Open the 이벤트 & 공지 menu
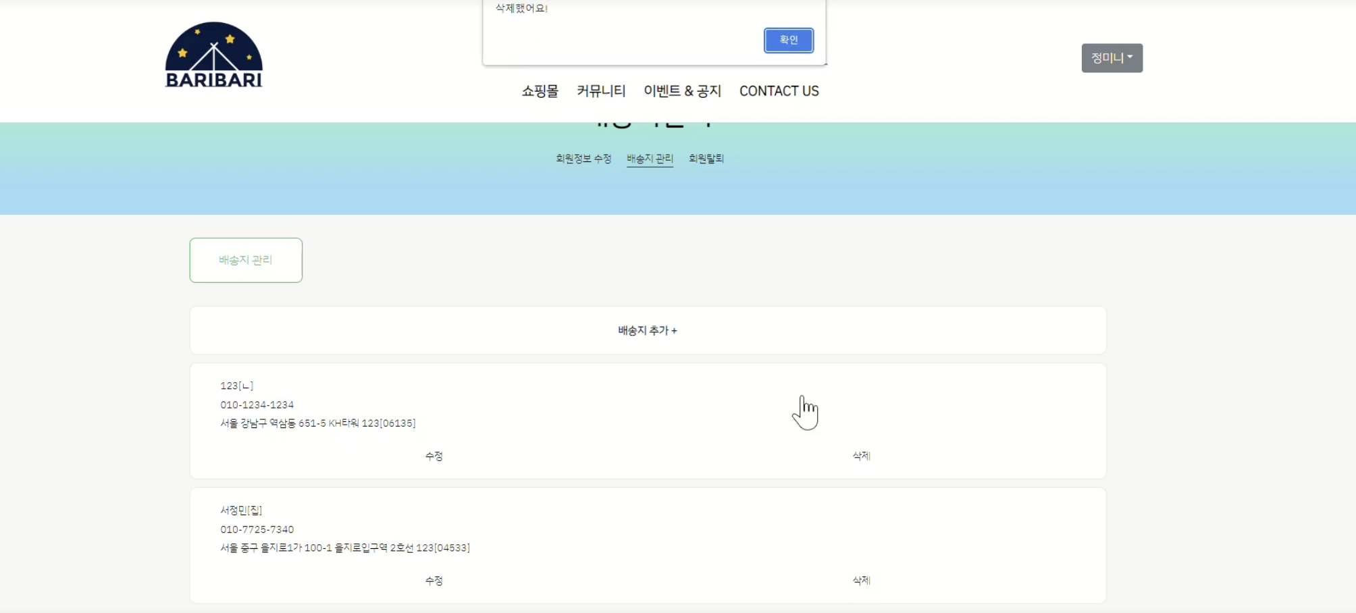The width and height of the screenshot is (1356, 613). tap(682, 91)
